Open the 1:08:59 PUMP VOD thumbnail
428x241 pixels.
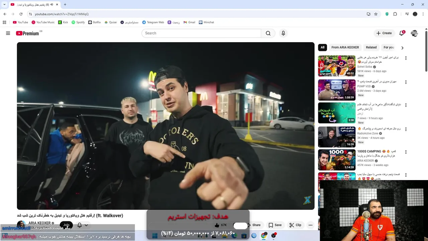[x=337, y=90]
